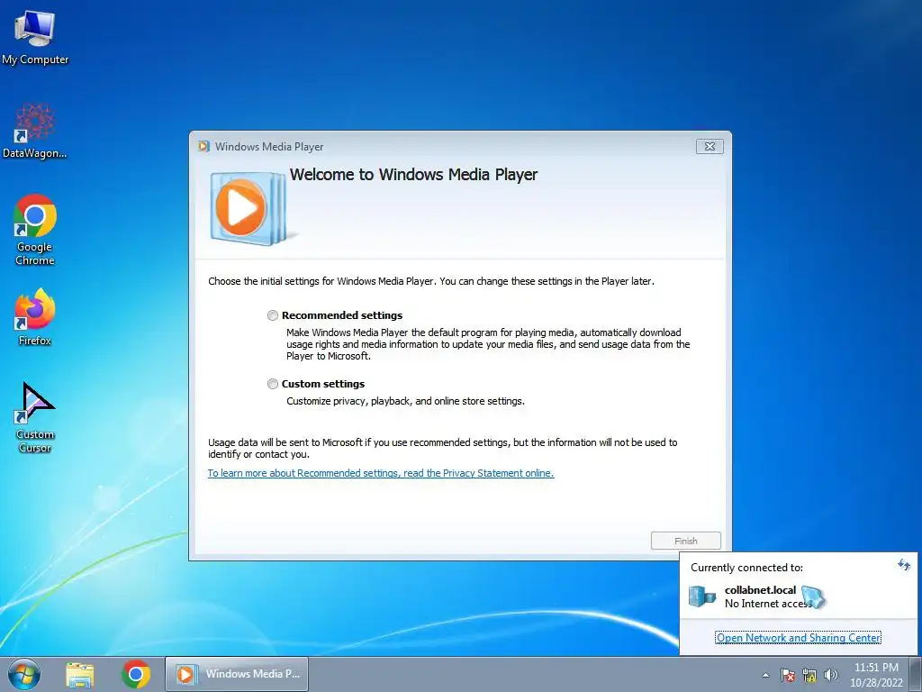The image size is (922, 692).
Task: Open the DataWagon desktop shortcut
Action: [35, 131]
